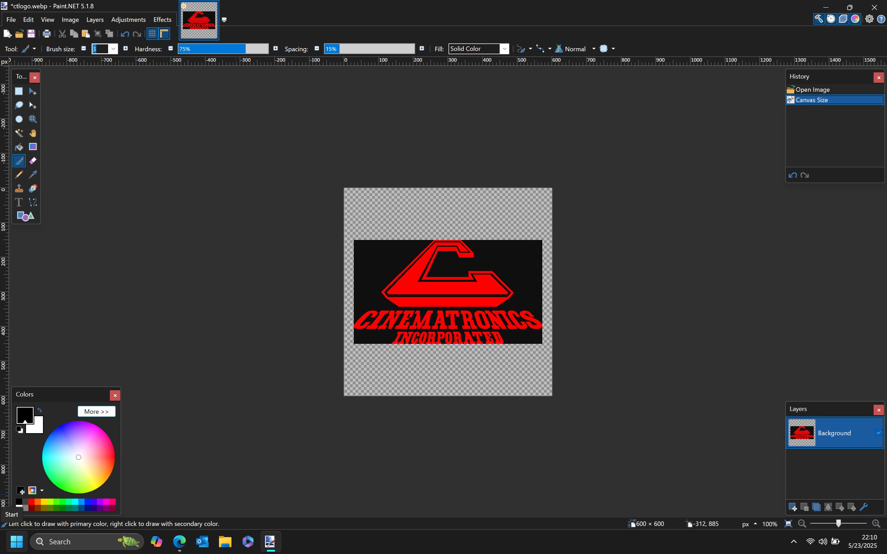Select the Text tool
The image size is (887, 554).
pos(19,202)
